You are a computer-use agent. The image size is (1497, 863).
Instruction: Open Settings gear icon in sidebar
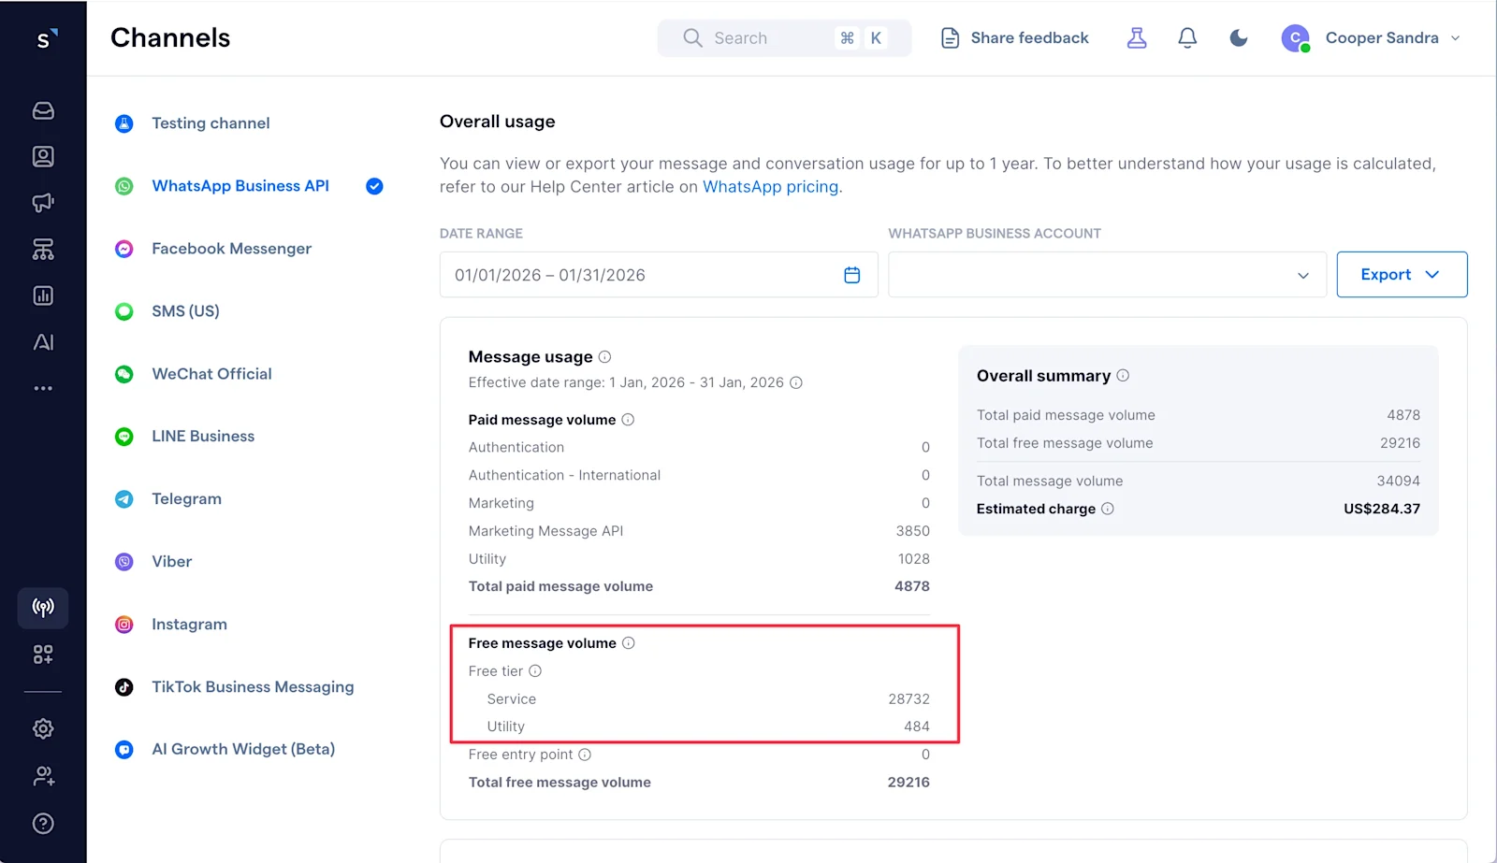pos(43,728)
